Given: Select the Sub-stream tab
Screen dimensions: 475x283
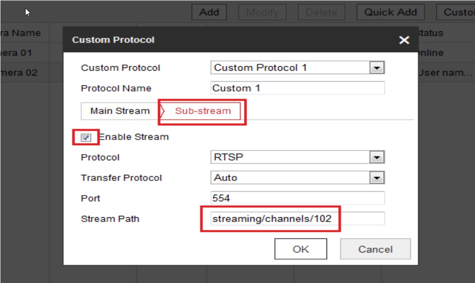Looking at the screenshot, I should (202, 111).
